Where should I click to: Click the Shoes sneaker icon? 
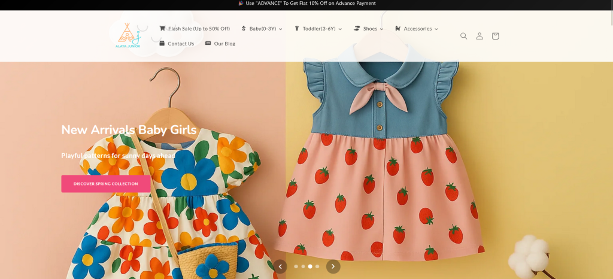357,28
